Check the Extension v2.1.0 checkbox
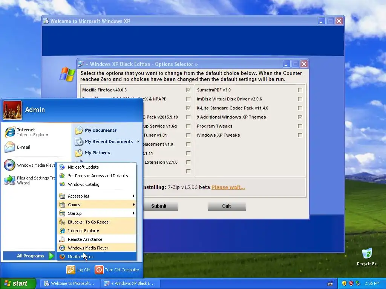The width and height of the screenshot is (386, 289). click(x=188, y=162)
